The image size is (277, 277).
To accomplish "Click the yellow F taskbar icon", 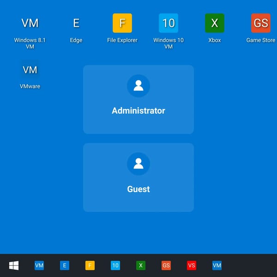I will coord(90,265).
